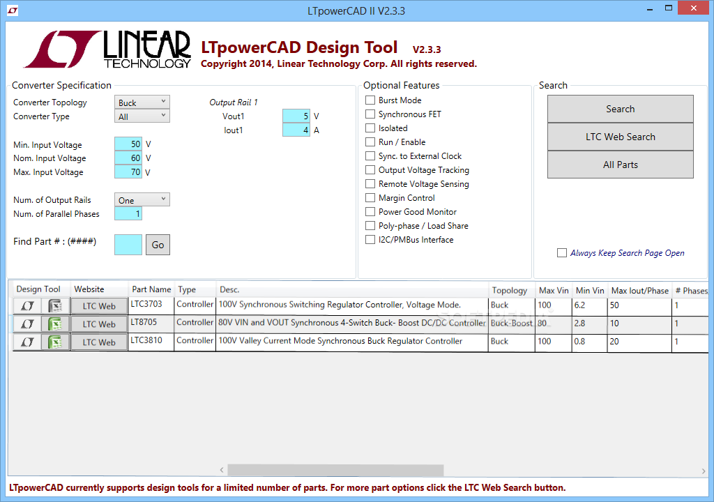This screenshot has width=714, height=502.
Task: Click Min Vin value 6.2 for LTC3703
Action: [x=590, y=305]
